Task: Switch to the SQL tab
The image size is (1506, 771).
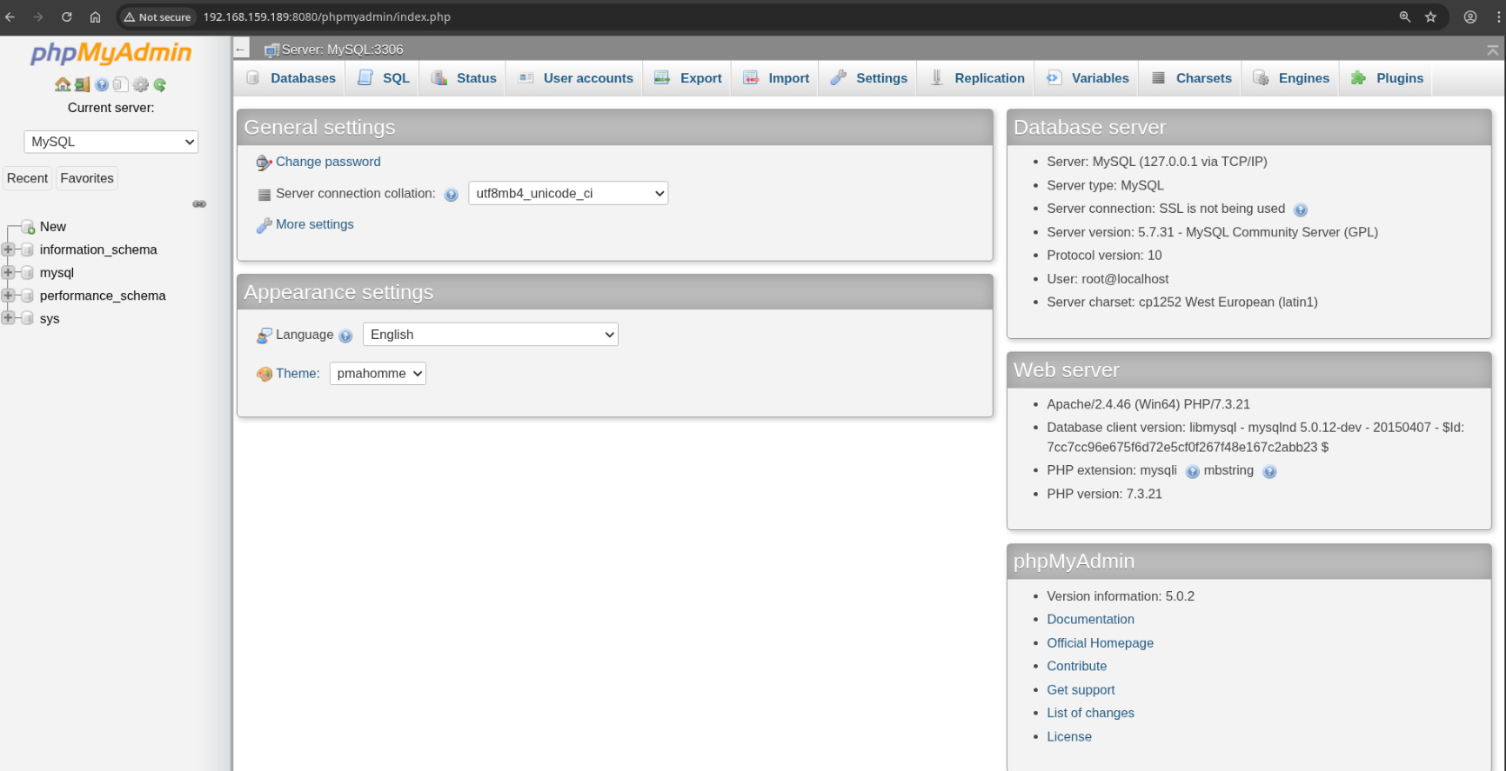Action: tap(383, 78)
